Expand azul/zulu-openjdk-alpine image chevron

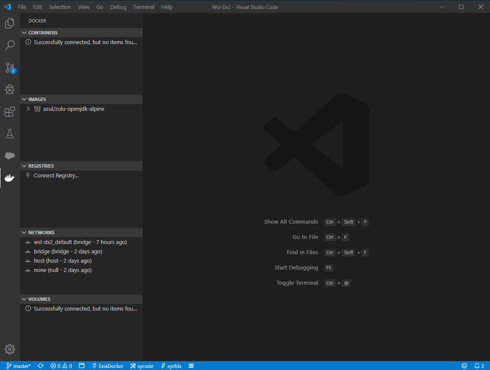[28, 109]
